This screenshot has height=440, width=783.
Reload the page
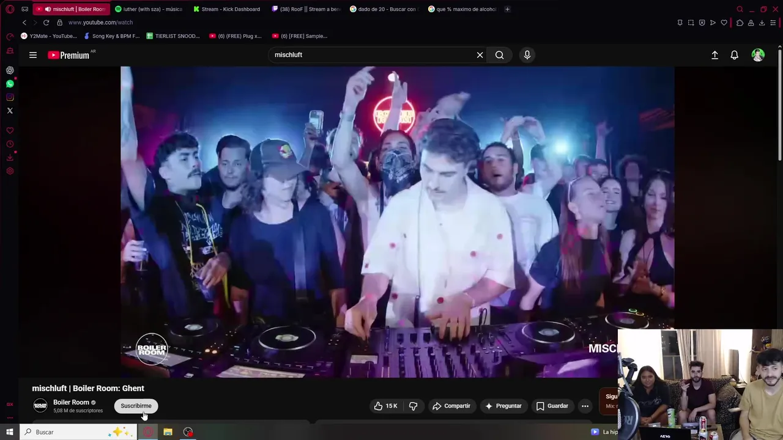46,23
